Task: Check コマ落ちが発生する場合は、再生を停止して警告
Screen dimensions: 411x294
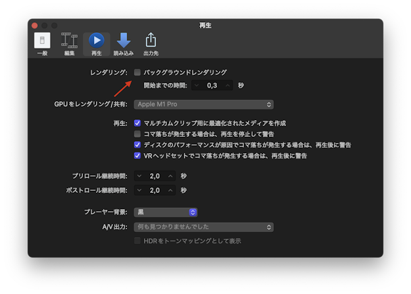Action: click(137, 134)
